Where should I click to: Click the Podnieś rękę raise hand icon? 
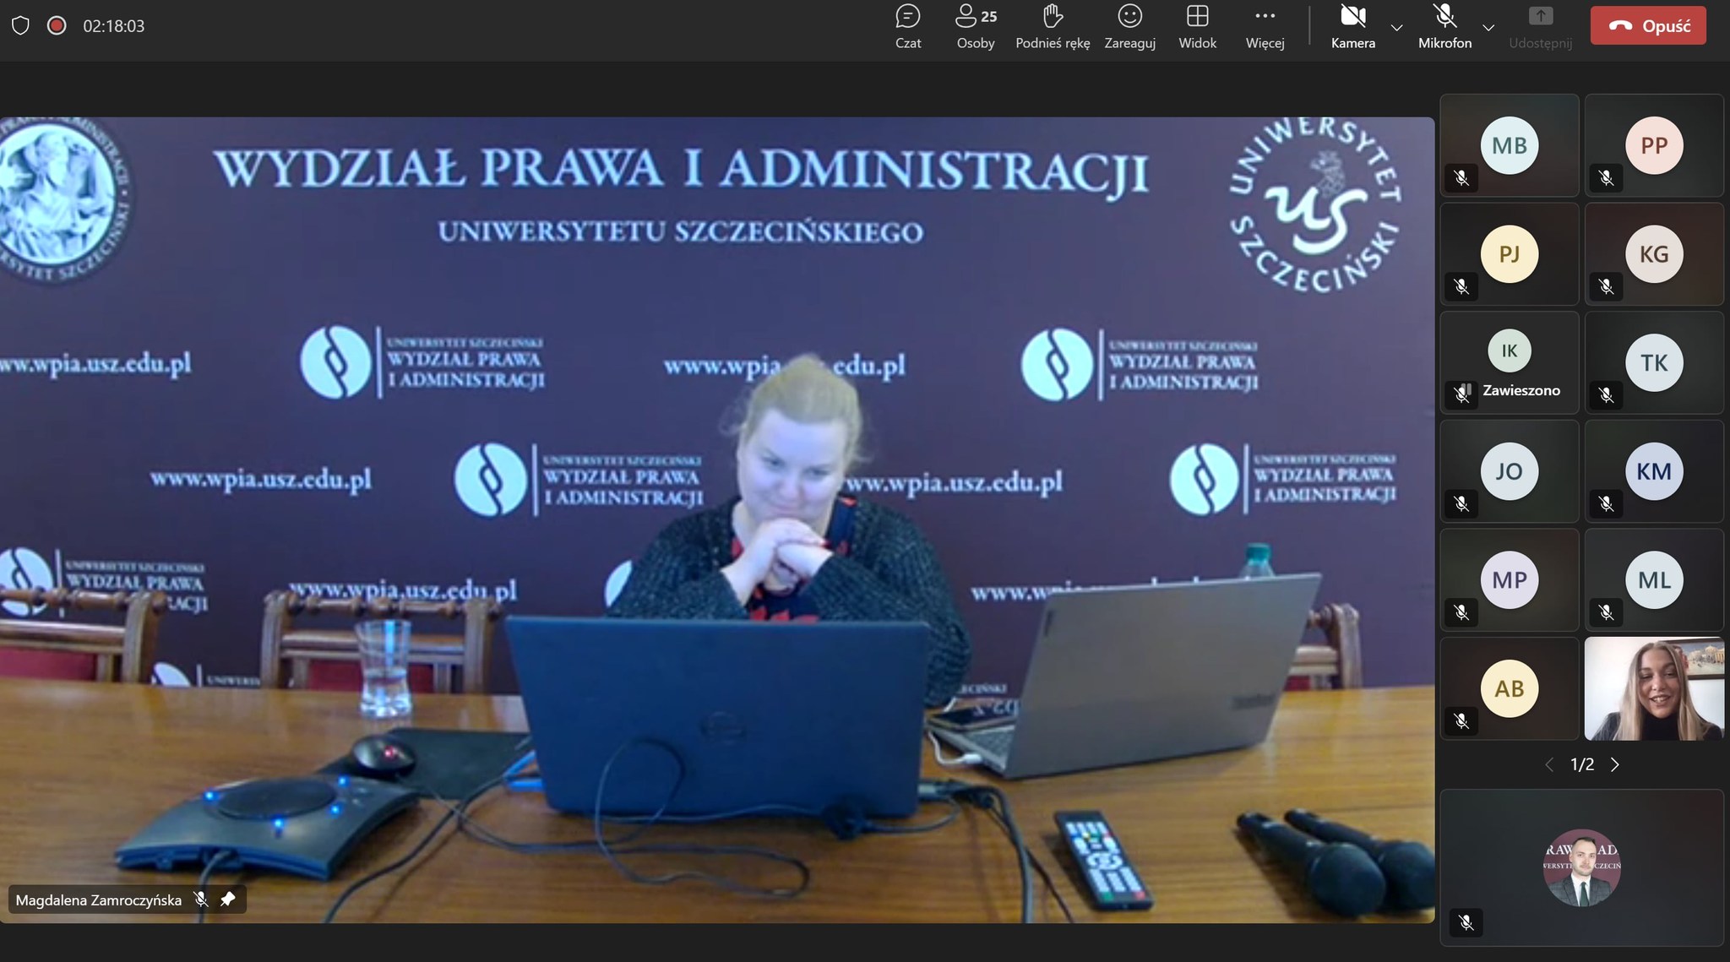point(1053,17)
